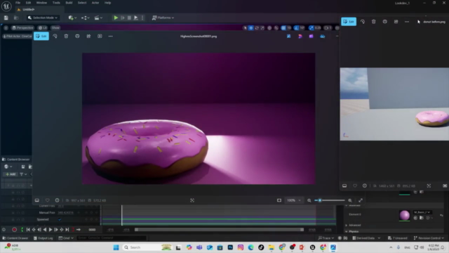Open See more menu in HighresScreenshot window

point(111,36)
